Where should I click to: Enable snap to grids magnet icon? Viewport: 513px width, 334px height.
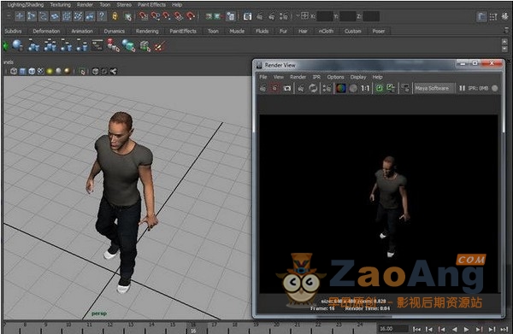tap(143, 16)
